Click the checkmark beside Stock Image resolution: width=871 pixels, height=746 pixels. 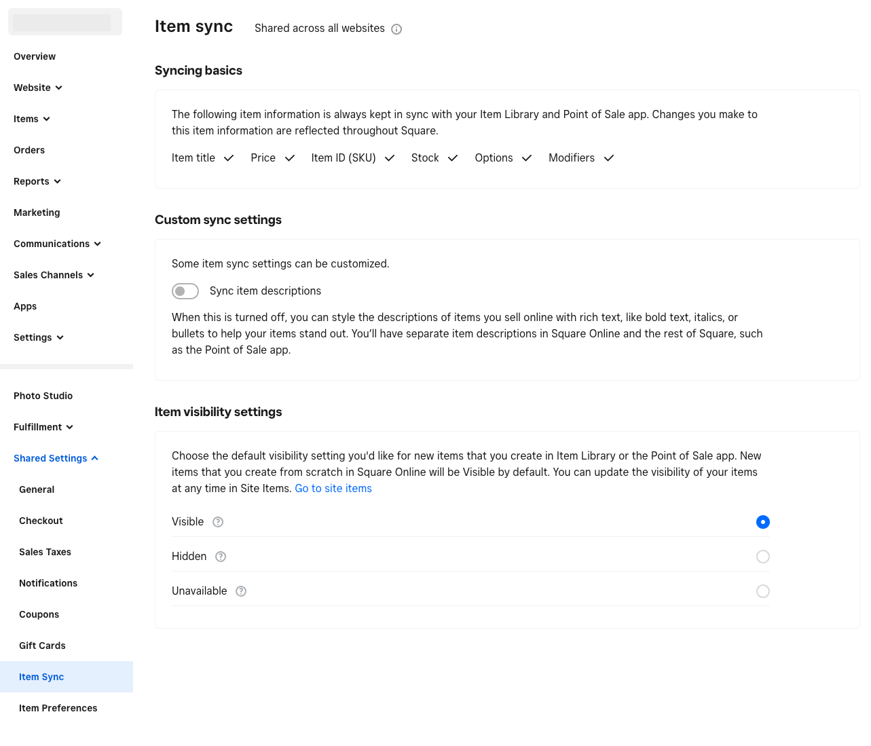(x=453, y=158)
